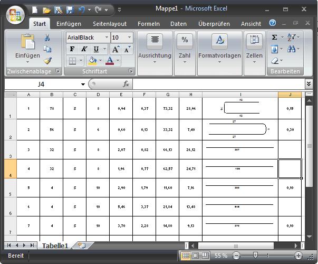Open the borders dropdown arrow

(x=81, y=61)
